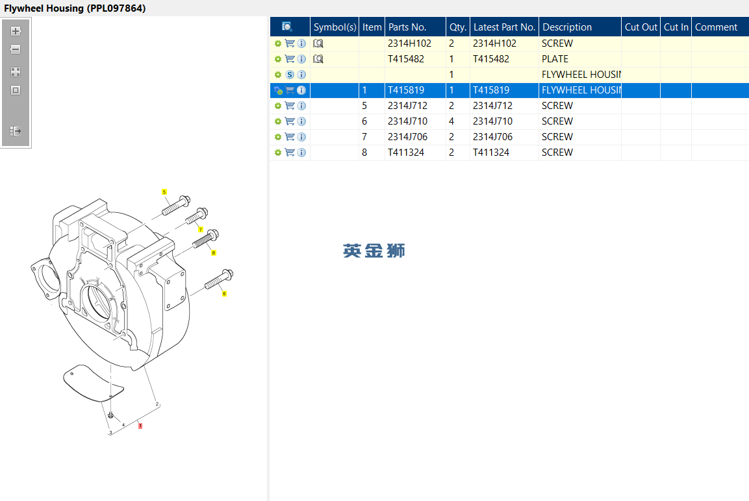Add 2314J710 SCREW to cart
This screenshot has height=501, width=749.
pos(290,121)
